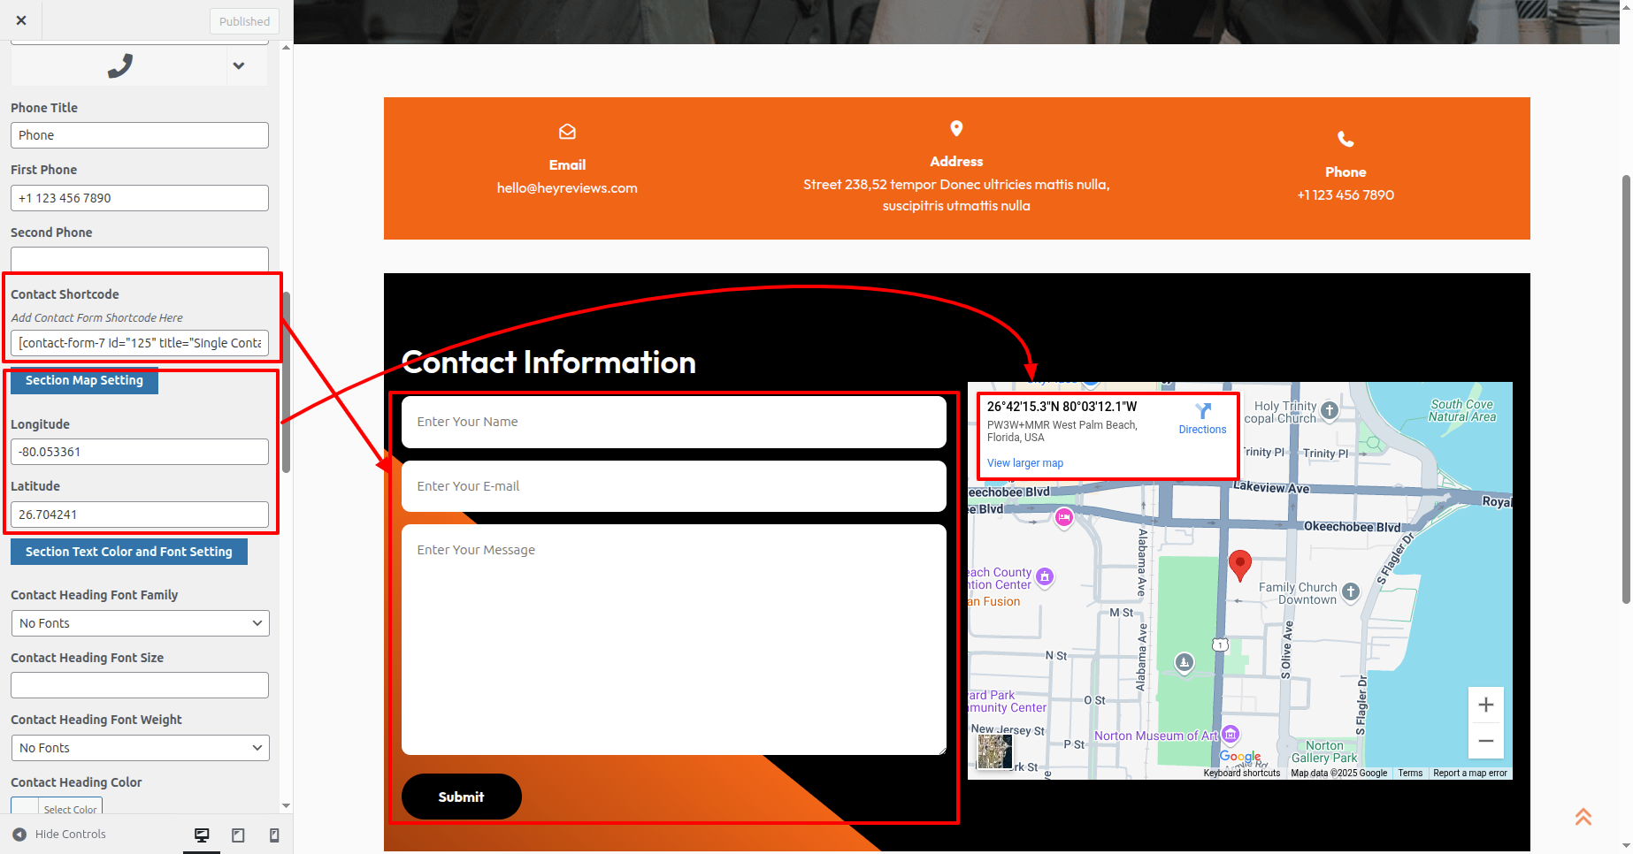This screenshot has height=854, width=1633.
Task: Open Contact Heading Font Family dropdown
Action: pos(140,623)
